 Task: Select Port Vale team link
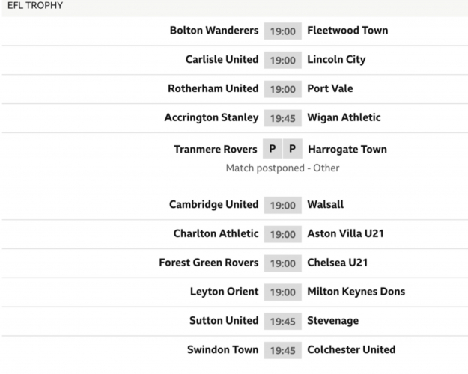[x=329, y=88]
